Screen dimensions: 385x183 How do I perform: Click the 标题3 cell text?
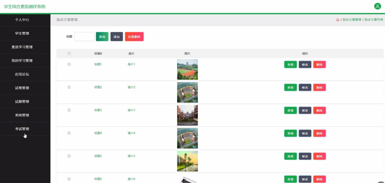click(98, 110)
